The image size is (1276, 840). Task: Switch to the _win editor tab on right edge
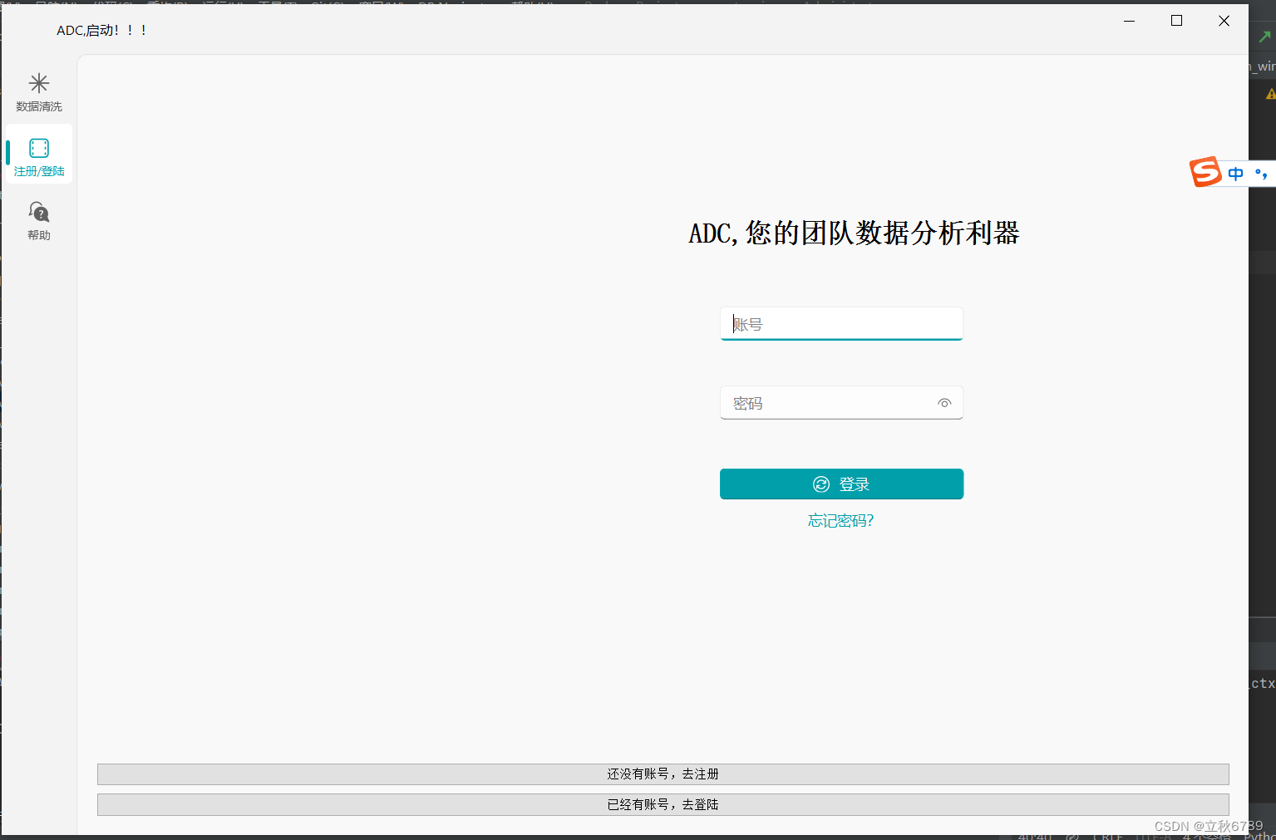(1262, 66)
